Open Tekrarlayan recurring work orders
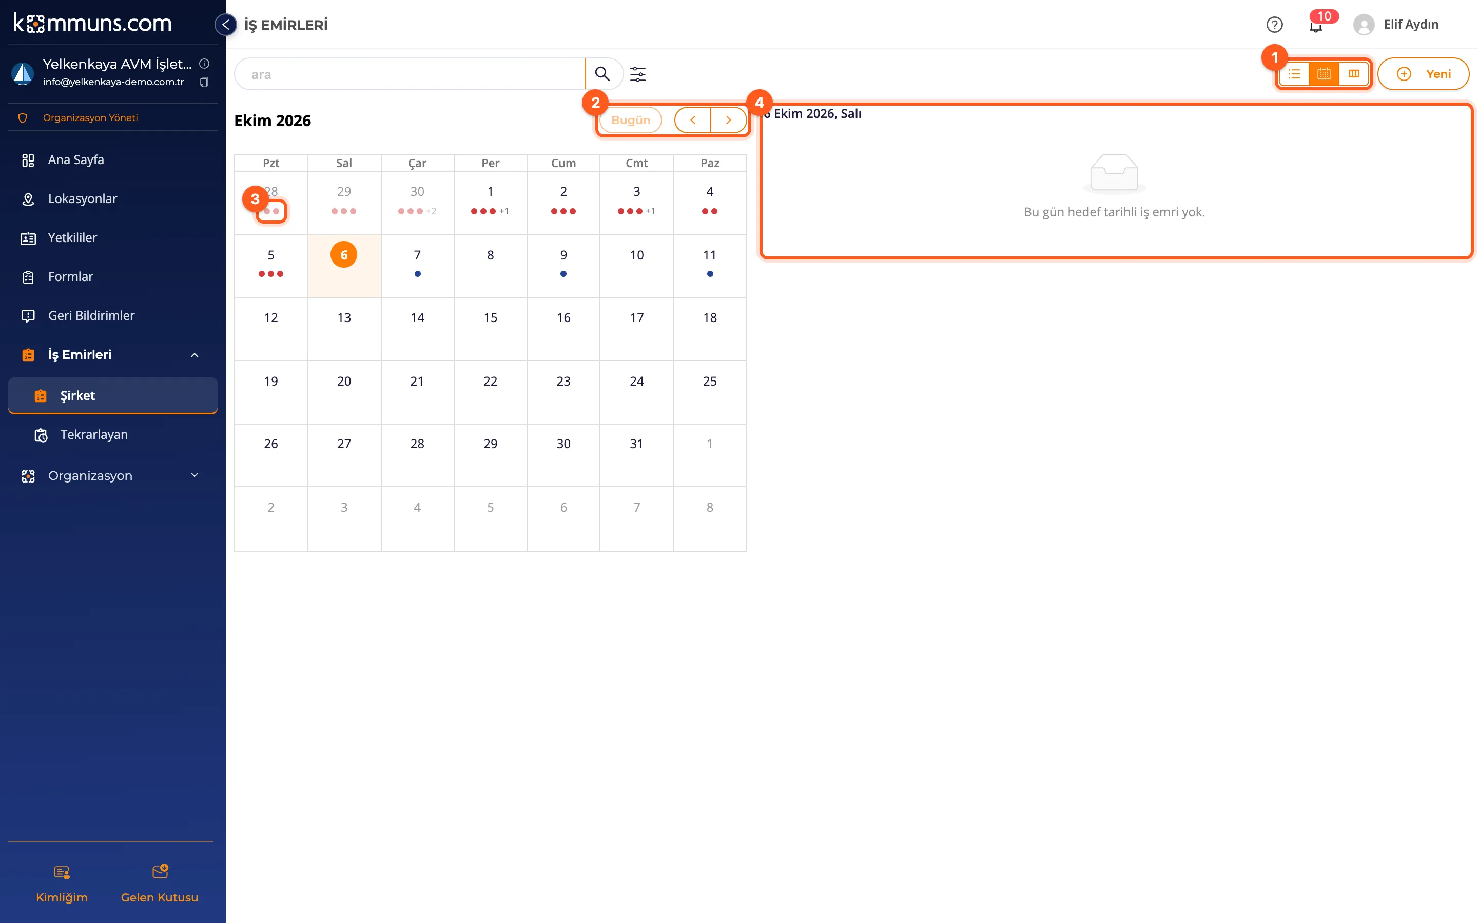1478x923 pixels. [112, 435]
